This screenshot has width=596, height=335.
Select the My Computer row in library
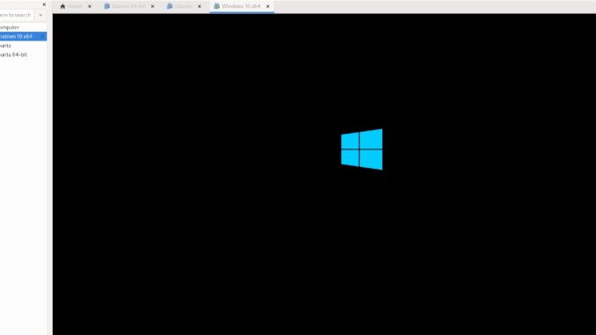coord(23,27)
